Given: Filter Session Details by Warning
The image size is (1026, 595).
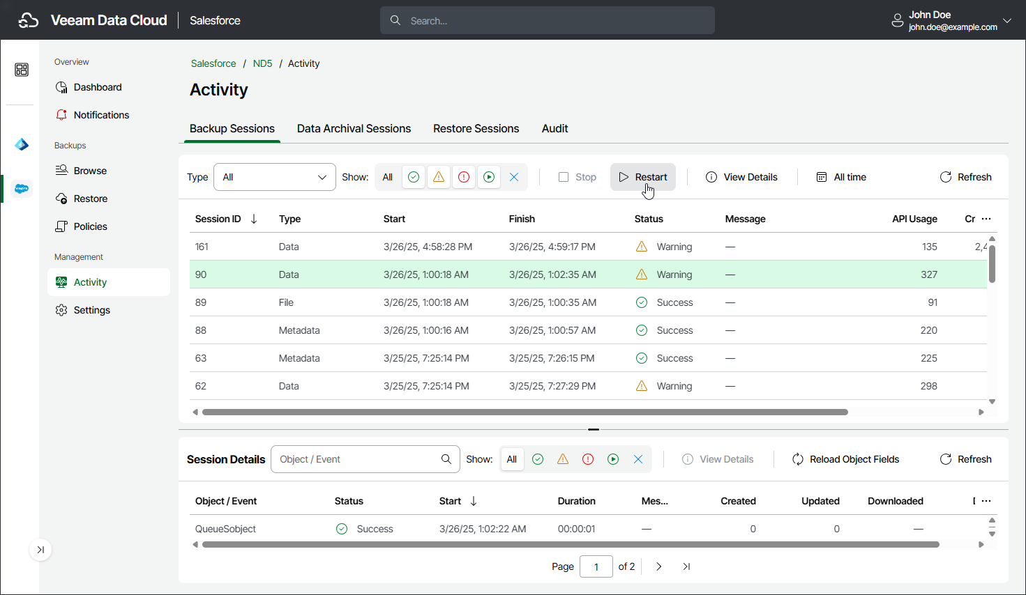Looking at the screenshot, I should [563, 459].
